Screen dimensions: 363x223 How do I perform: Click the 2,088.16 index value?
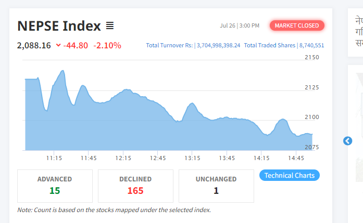pos(34,46)
